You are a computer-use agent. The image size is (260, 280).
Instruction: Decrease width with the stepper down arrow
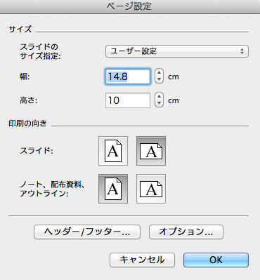[x=159, y=80]
